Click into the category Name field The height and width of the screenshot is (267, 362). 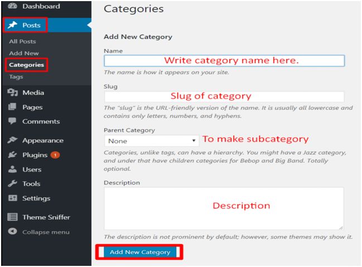224,61
